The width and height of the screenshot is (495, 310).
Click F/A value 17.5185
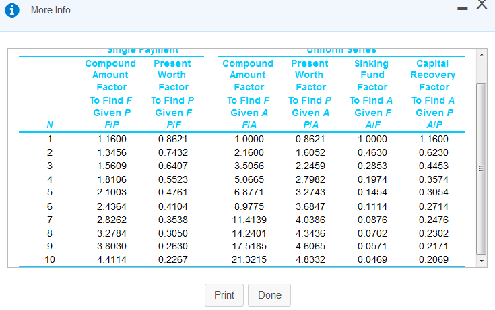click(249, 246)
